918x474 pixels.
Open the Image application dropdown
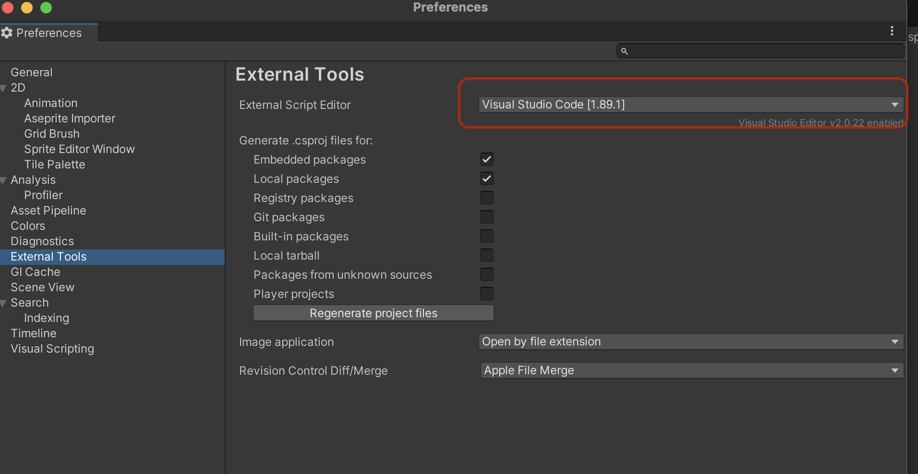(x=690, y=342)
